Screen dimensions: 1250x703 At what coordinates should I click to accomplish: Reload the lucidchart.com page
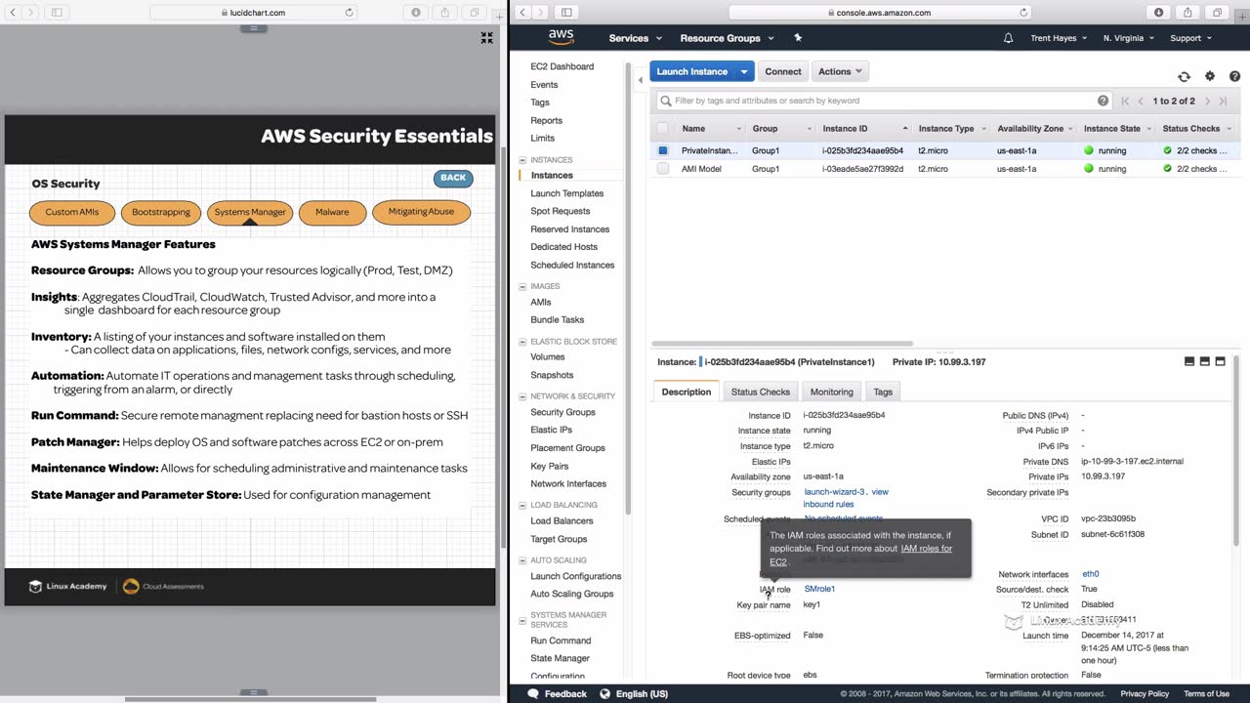coord(349,13)
